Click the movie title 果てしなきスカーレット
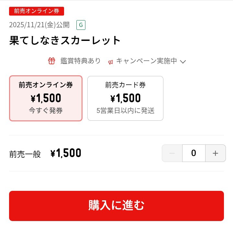Image resolution: width=233 pixels, height=234 pixels. (x=65, y=41)
